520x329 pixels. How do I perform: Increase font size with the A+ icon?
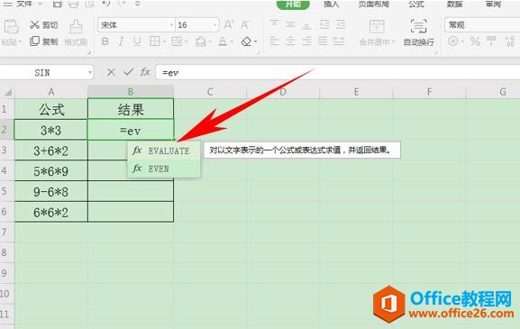tap(228, 25)
